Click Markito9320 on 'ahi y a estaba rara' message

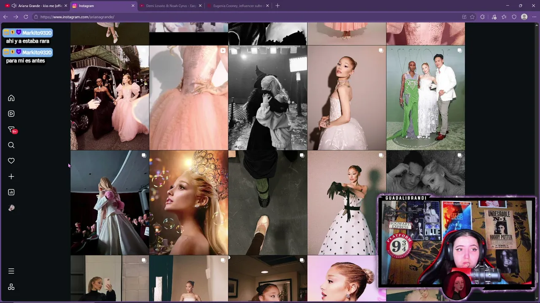click(37, 33)
